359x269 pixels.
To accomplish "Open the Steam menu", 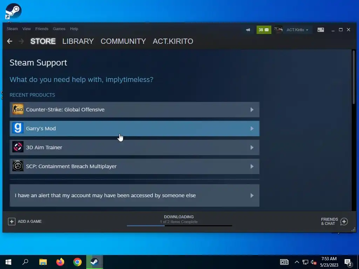I will tap(12, 29).
